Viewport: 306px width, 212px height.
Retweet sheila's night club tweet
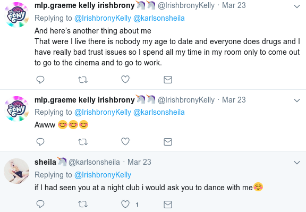[83, 205]
